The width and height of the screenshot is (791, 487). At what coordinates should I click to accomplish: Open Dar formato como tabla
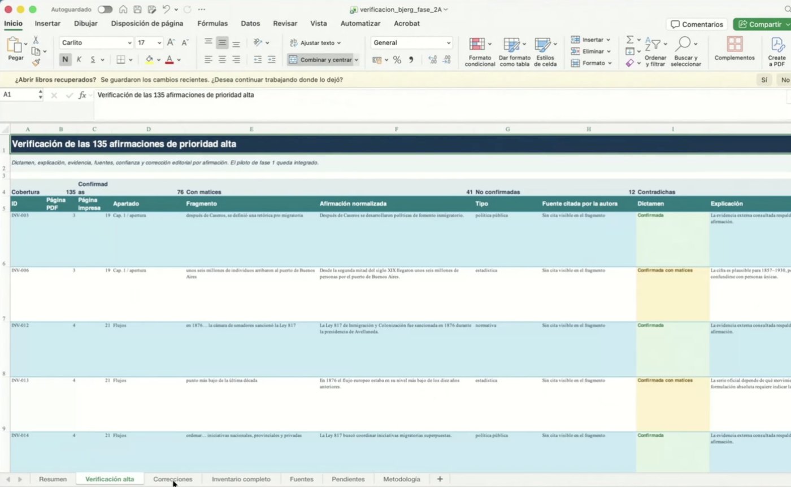pos(514,52)
